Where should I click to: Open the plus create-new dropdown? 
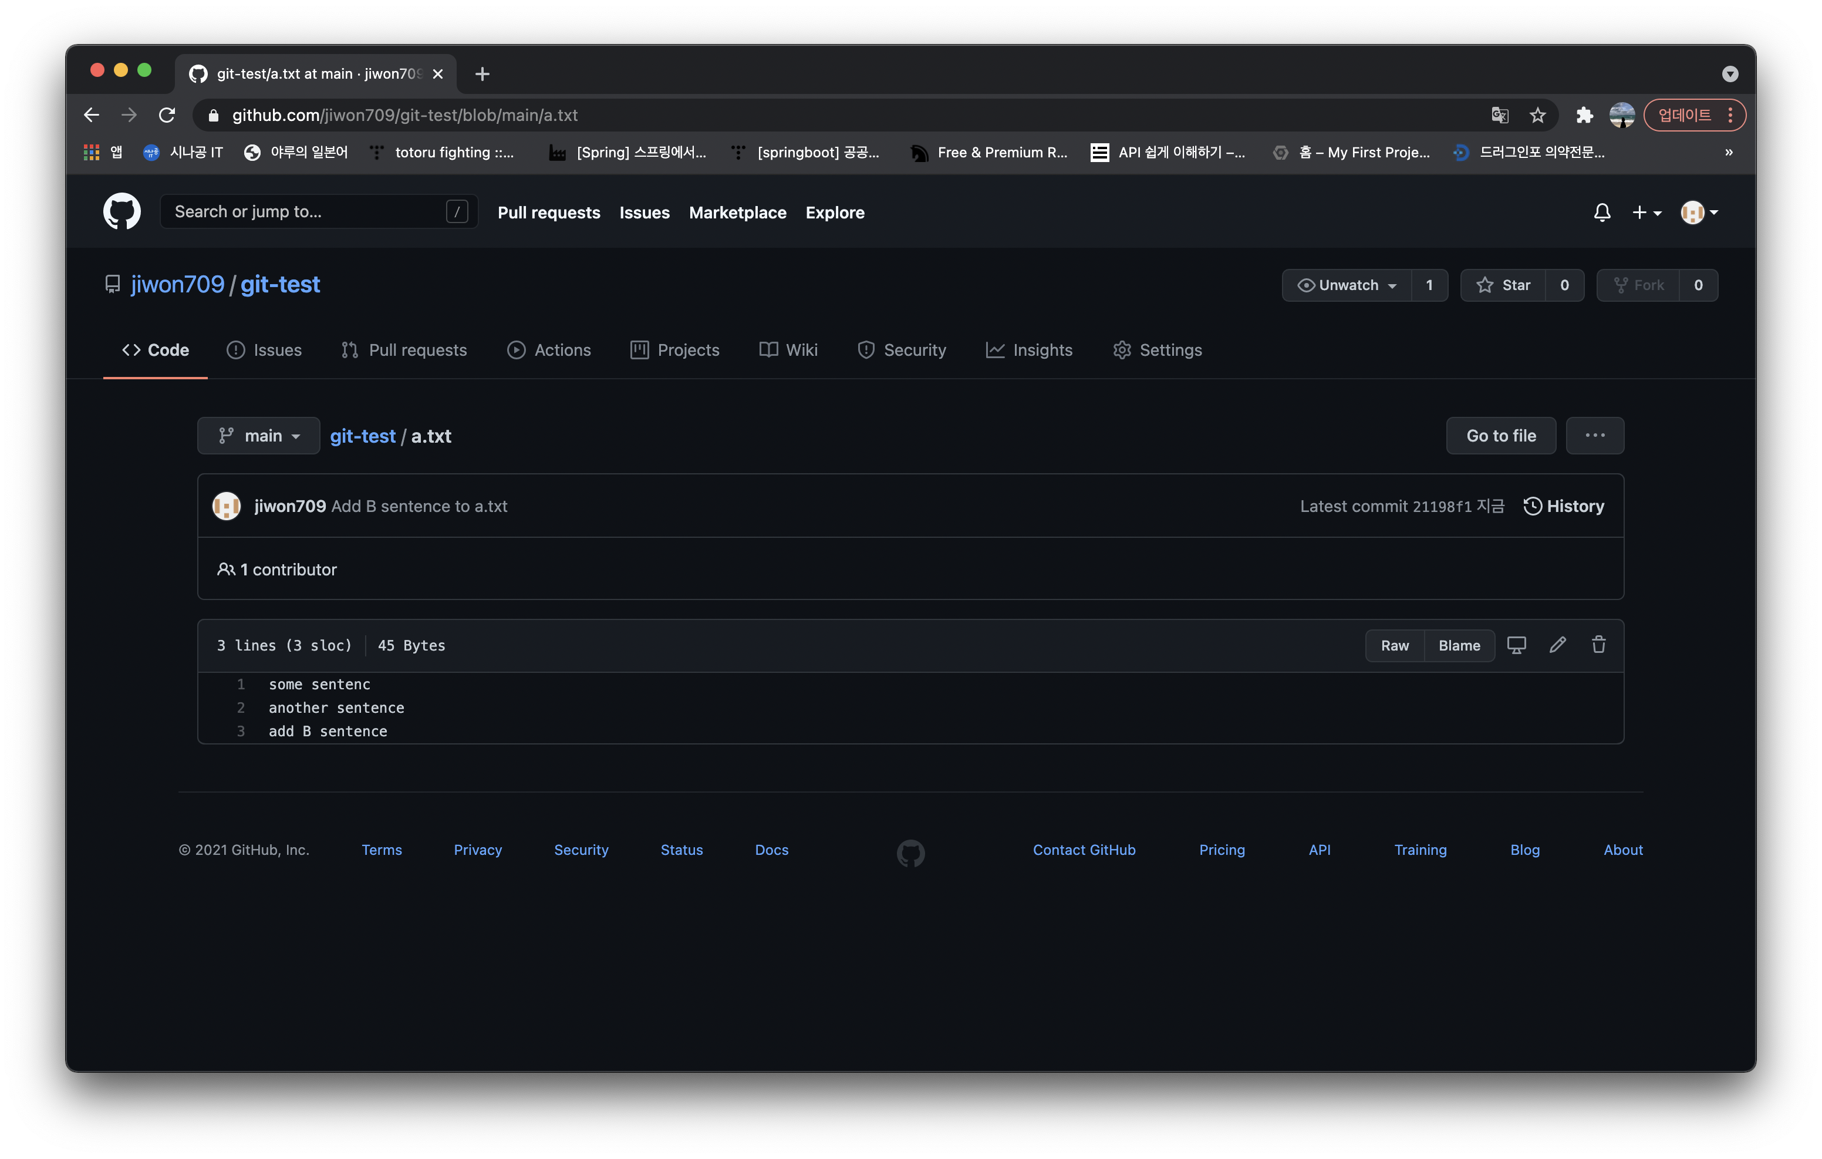(1646, 213)
